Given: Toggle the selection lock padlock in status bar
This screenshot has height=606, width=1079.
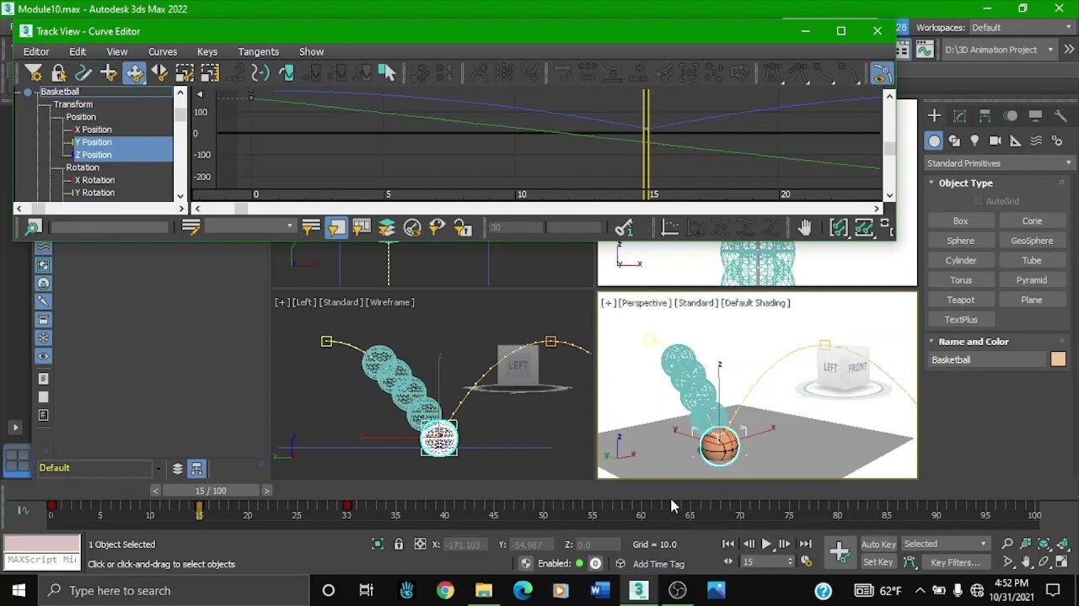Looking at the screenshot, I should coord(399,544).
